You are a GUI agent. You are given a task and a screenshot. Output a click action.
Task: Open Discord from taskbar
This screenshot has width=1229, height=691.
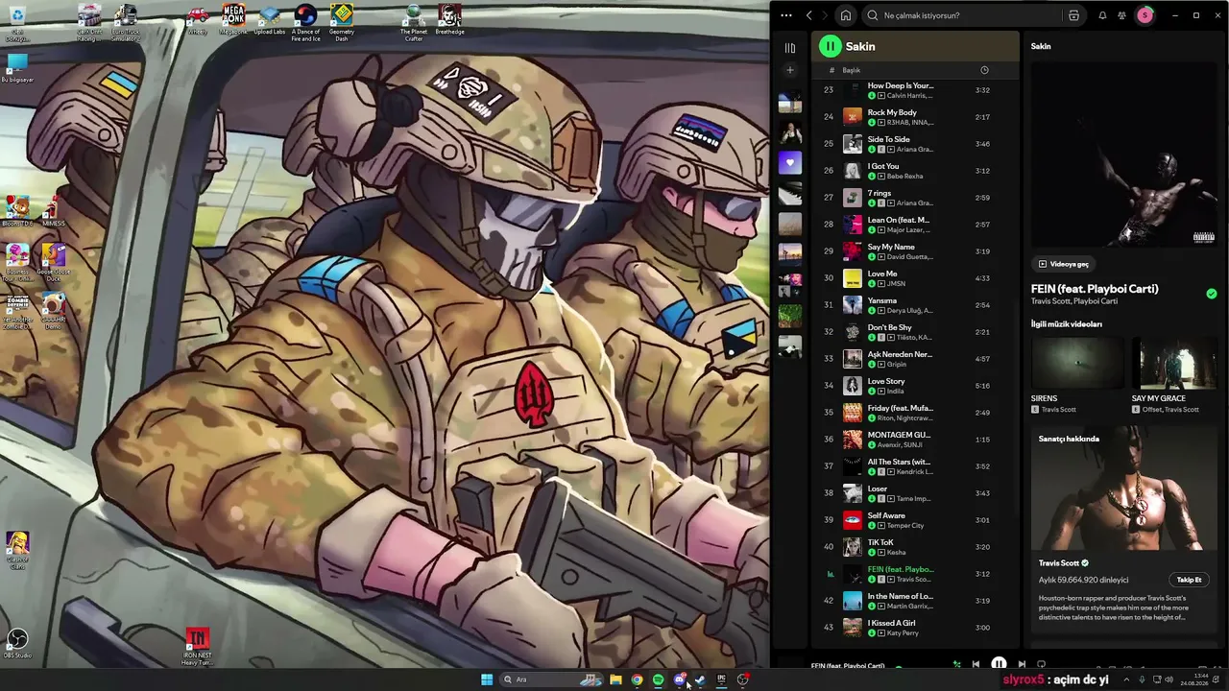pos(680,679)
